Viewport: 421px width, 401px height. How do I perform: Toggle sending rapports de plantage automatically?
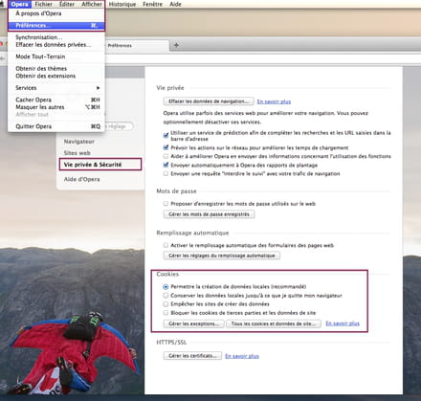[x=166, y=165]
